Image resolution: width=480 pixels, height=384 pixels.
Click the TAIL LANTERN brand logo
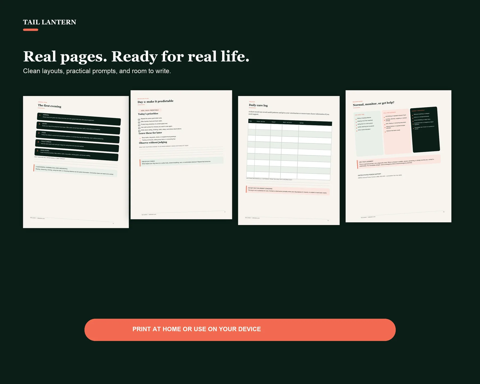point(50,22)
